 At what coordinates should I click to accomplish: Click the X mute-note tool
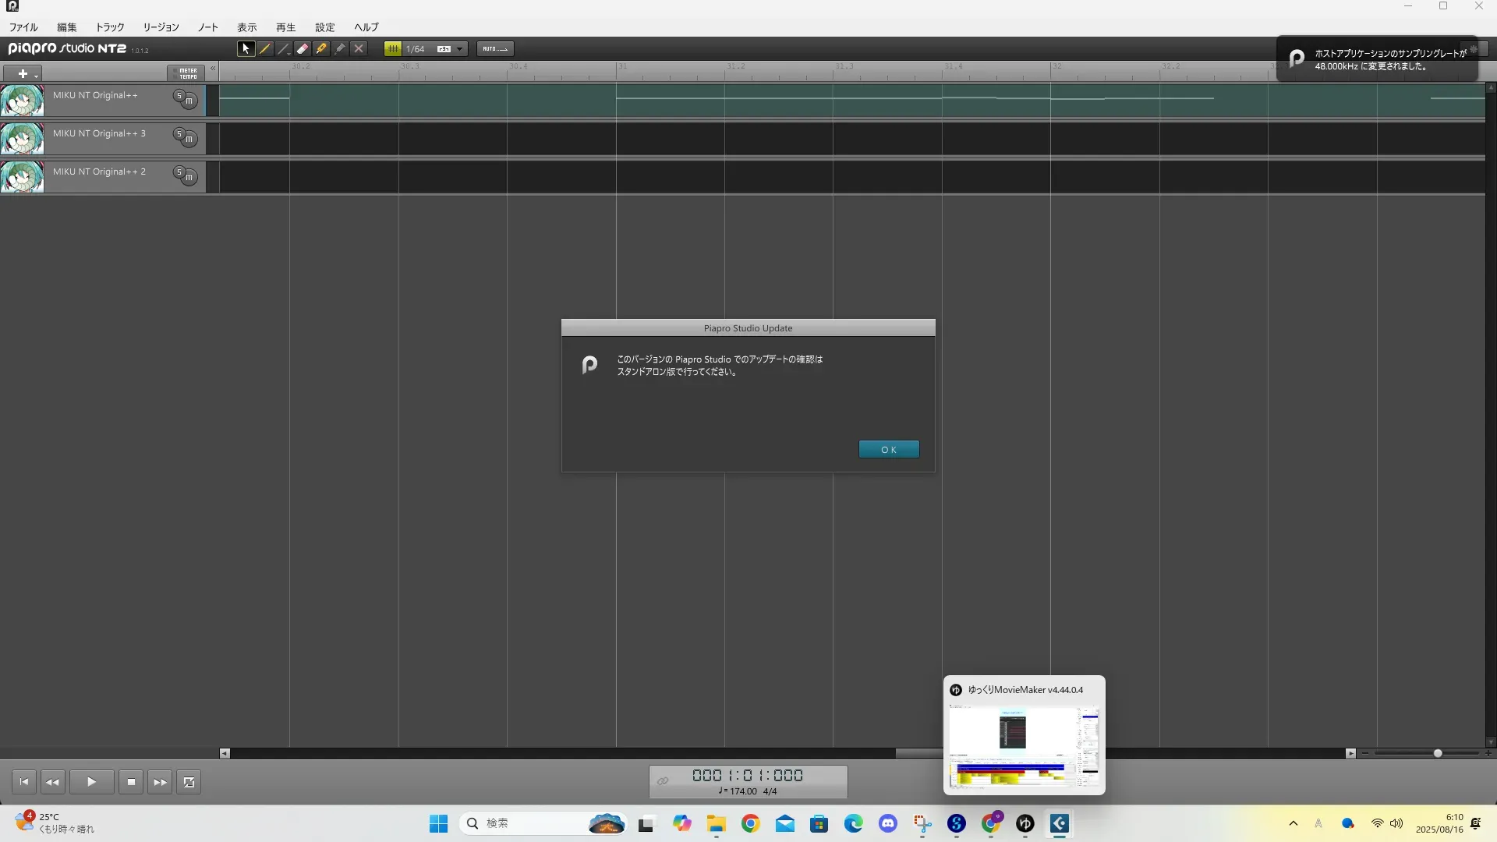(x=359, y=48)
